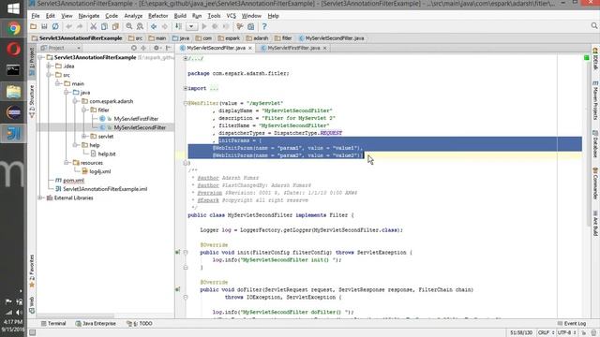Click the Find magnifier icon
The width and height of the screenshot is (600, 337).
point(129,26)
